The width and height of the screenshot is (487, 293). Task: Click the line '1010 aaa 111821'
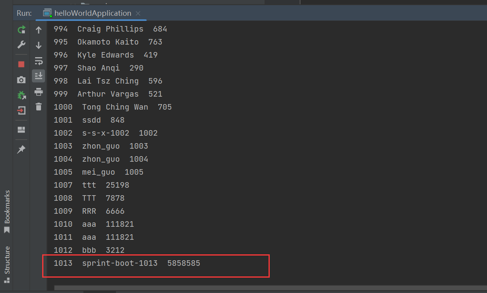click(94, 224)
